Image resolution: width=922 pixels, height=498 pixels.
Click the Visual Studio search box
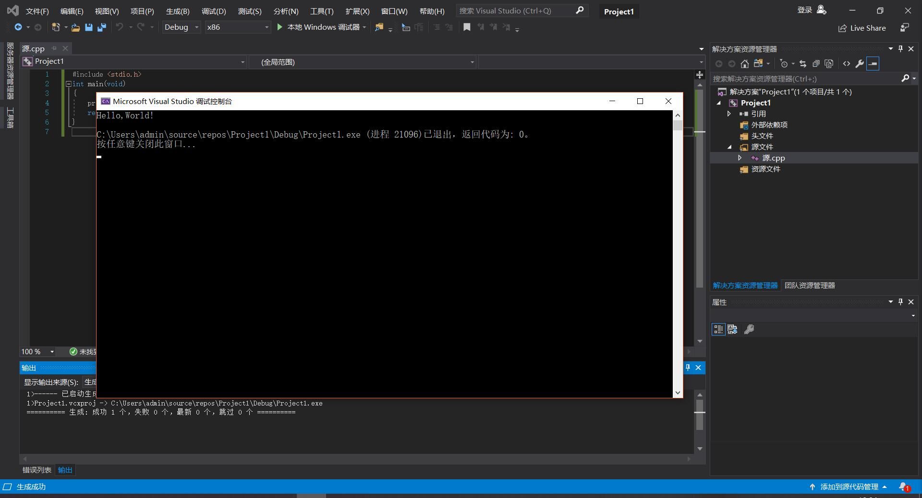pyautogui.click(x=514, y=11)
